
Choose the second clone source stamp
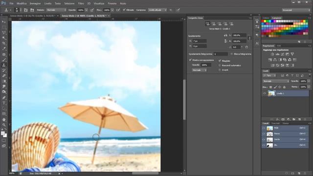point(214,23)
